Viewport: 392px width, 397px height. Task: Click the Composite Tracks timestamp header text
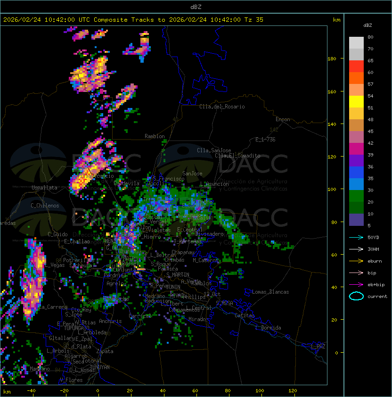(133, 19)
